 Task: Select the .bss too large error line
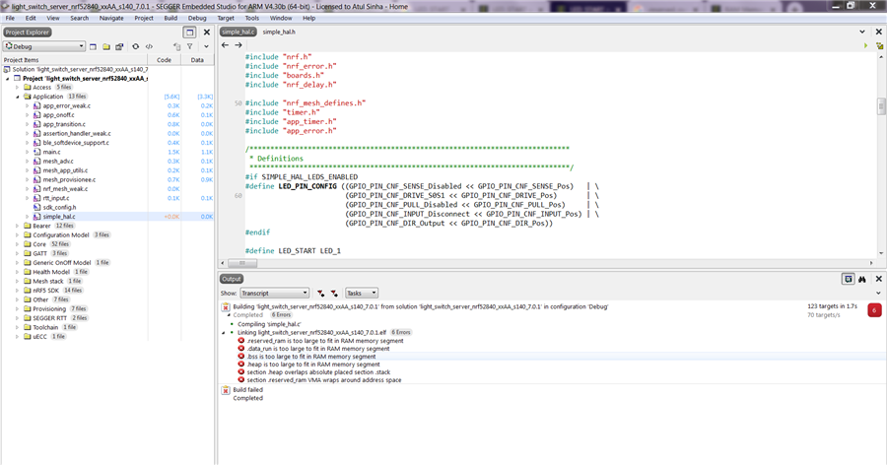[x=311, y=357]
